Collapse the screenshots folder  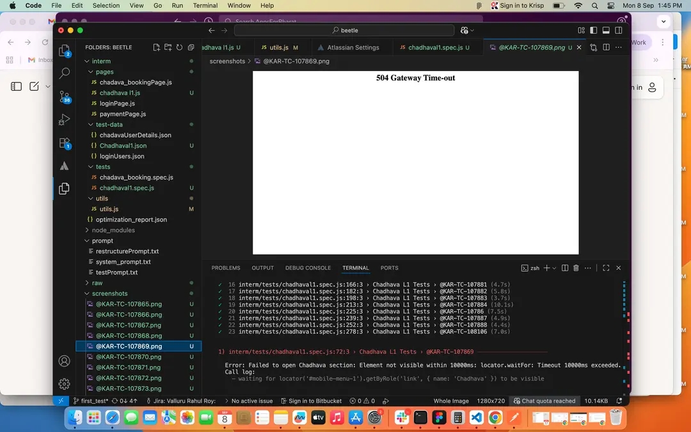tap(109, 294)
